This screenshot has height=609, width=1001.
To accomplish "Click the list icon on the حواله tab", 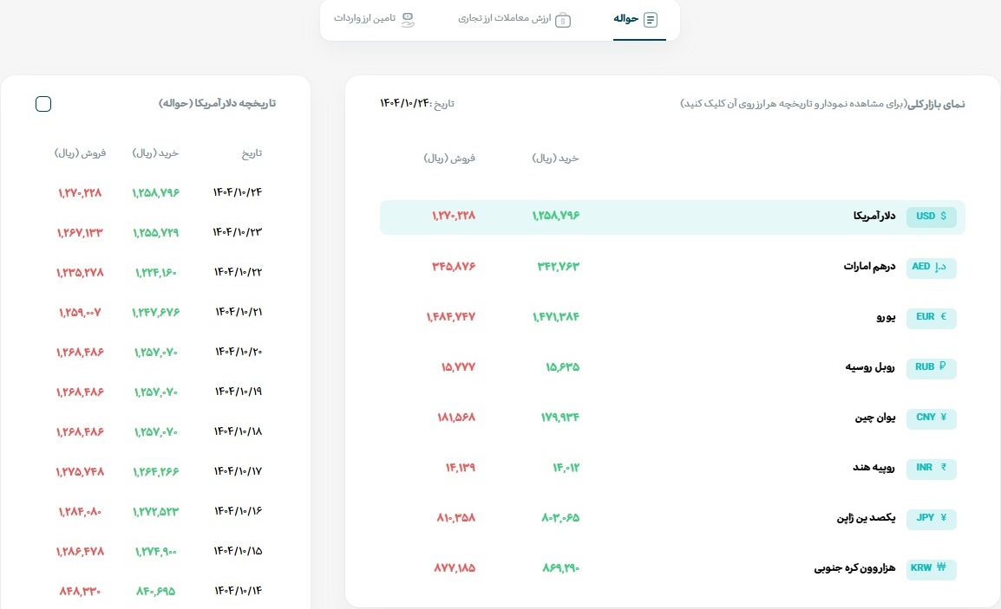I will coord(653,17).
